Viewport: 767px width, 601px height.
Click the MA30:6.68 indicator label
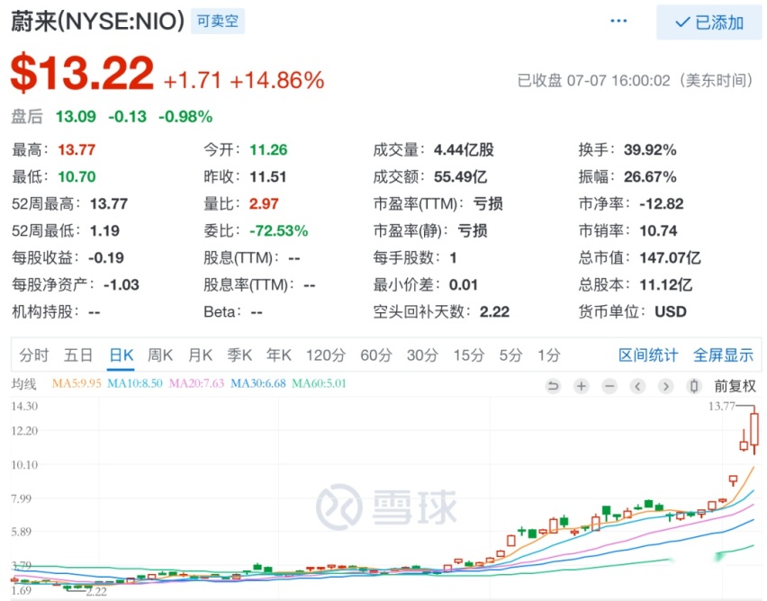coord(257,383)
